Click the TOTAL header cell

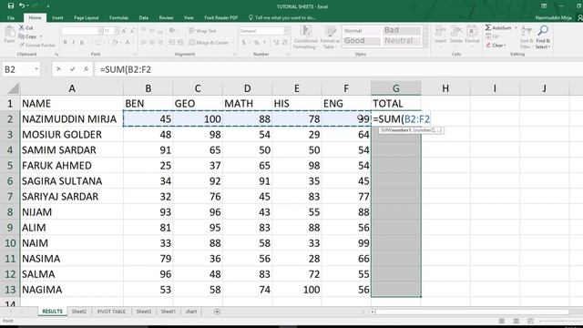[x=396, y=103]
